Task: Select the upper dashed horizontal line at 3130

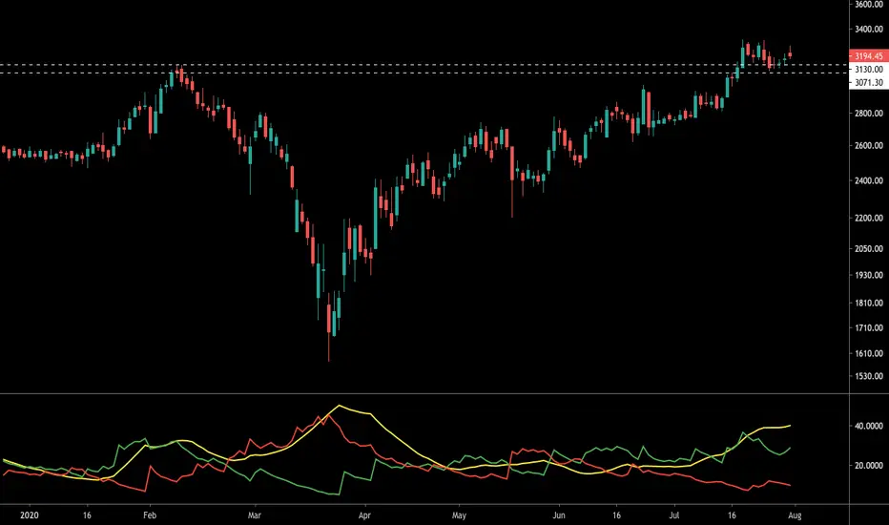Action: point(424,65)
